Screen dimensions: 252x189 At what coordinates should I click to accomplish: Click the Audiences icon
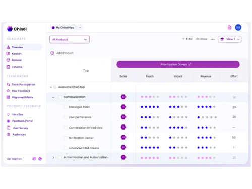point(8,134)
